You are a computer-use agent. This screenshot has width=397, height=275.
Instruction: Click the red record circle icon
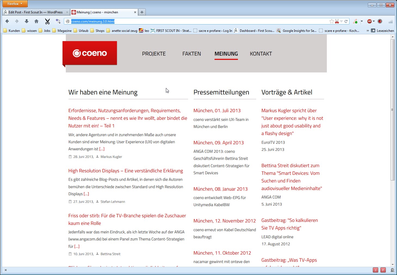pos(380,21)
